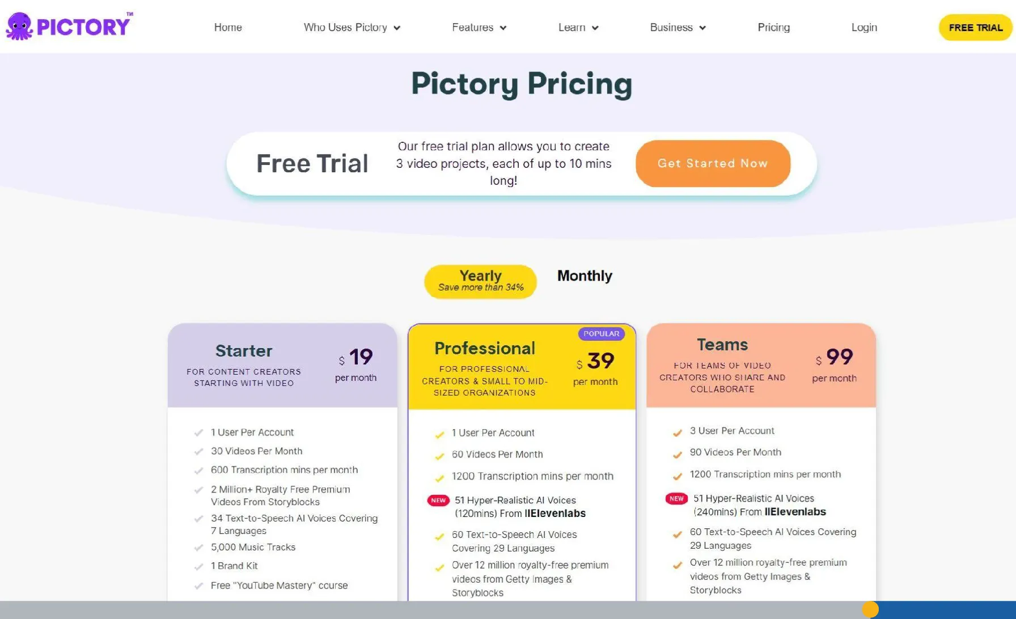Click the NEW badge in Professional plan
This screenshot has height=619, width=1016.
pos(438,501)
